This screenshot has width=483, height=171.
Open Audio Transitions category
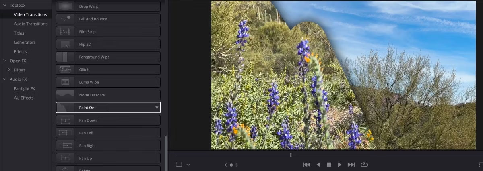31,24
